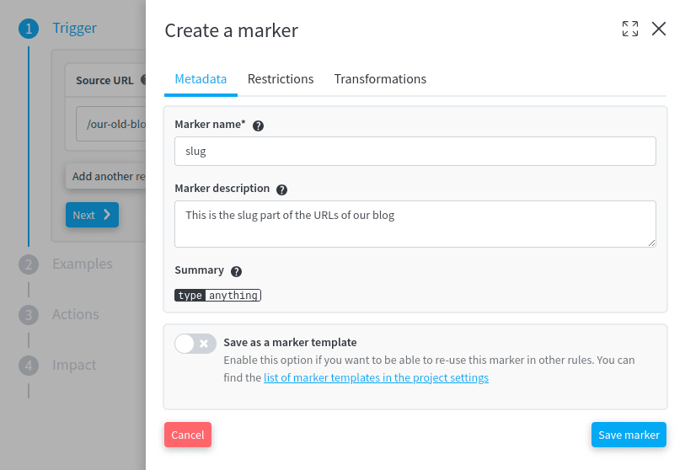Select the Metadata tab
The height and width of the screenshot is (470, 685).
pyautogui.click(x=201, y=79)
